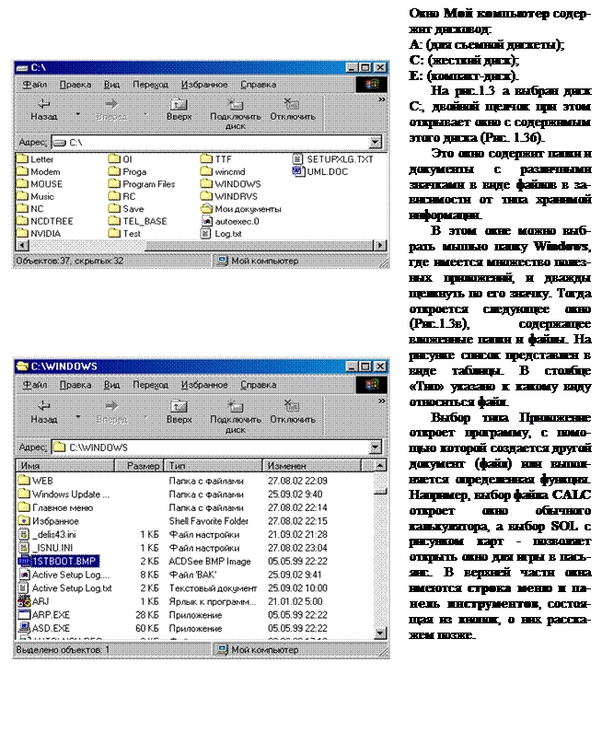Sort by the Изменен column header

click(312, 466)
